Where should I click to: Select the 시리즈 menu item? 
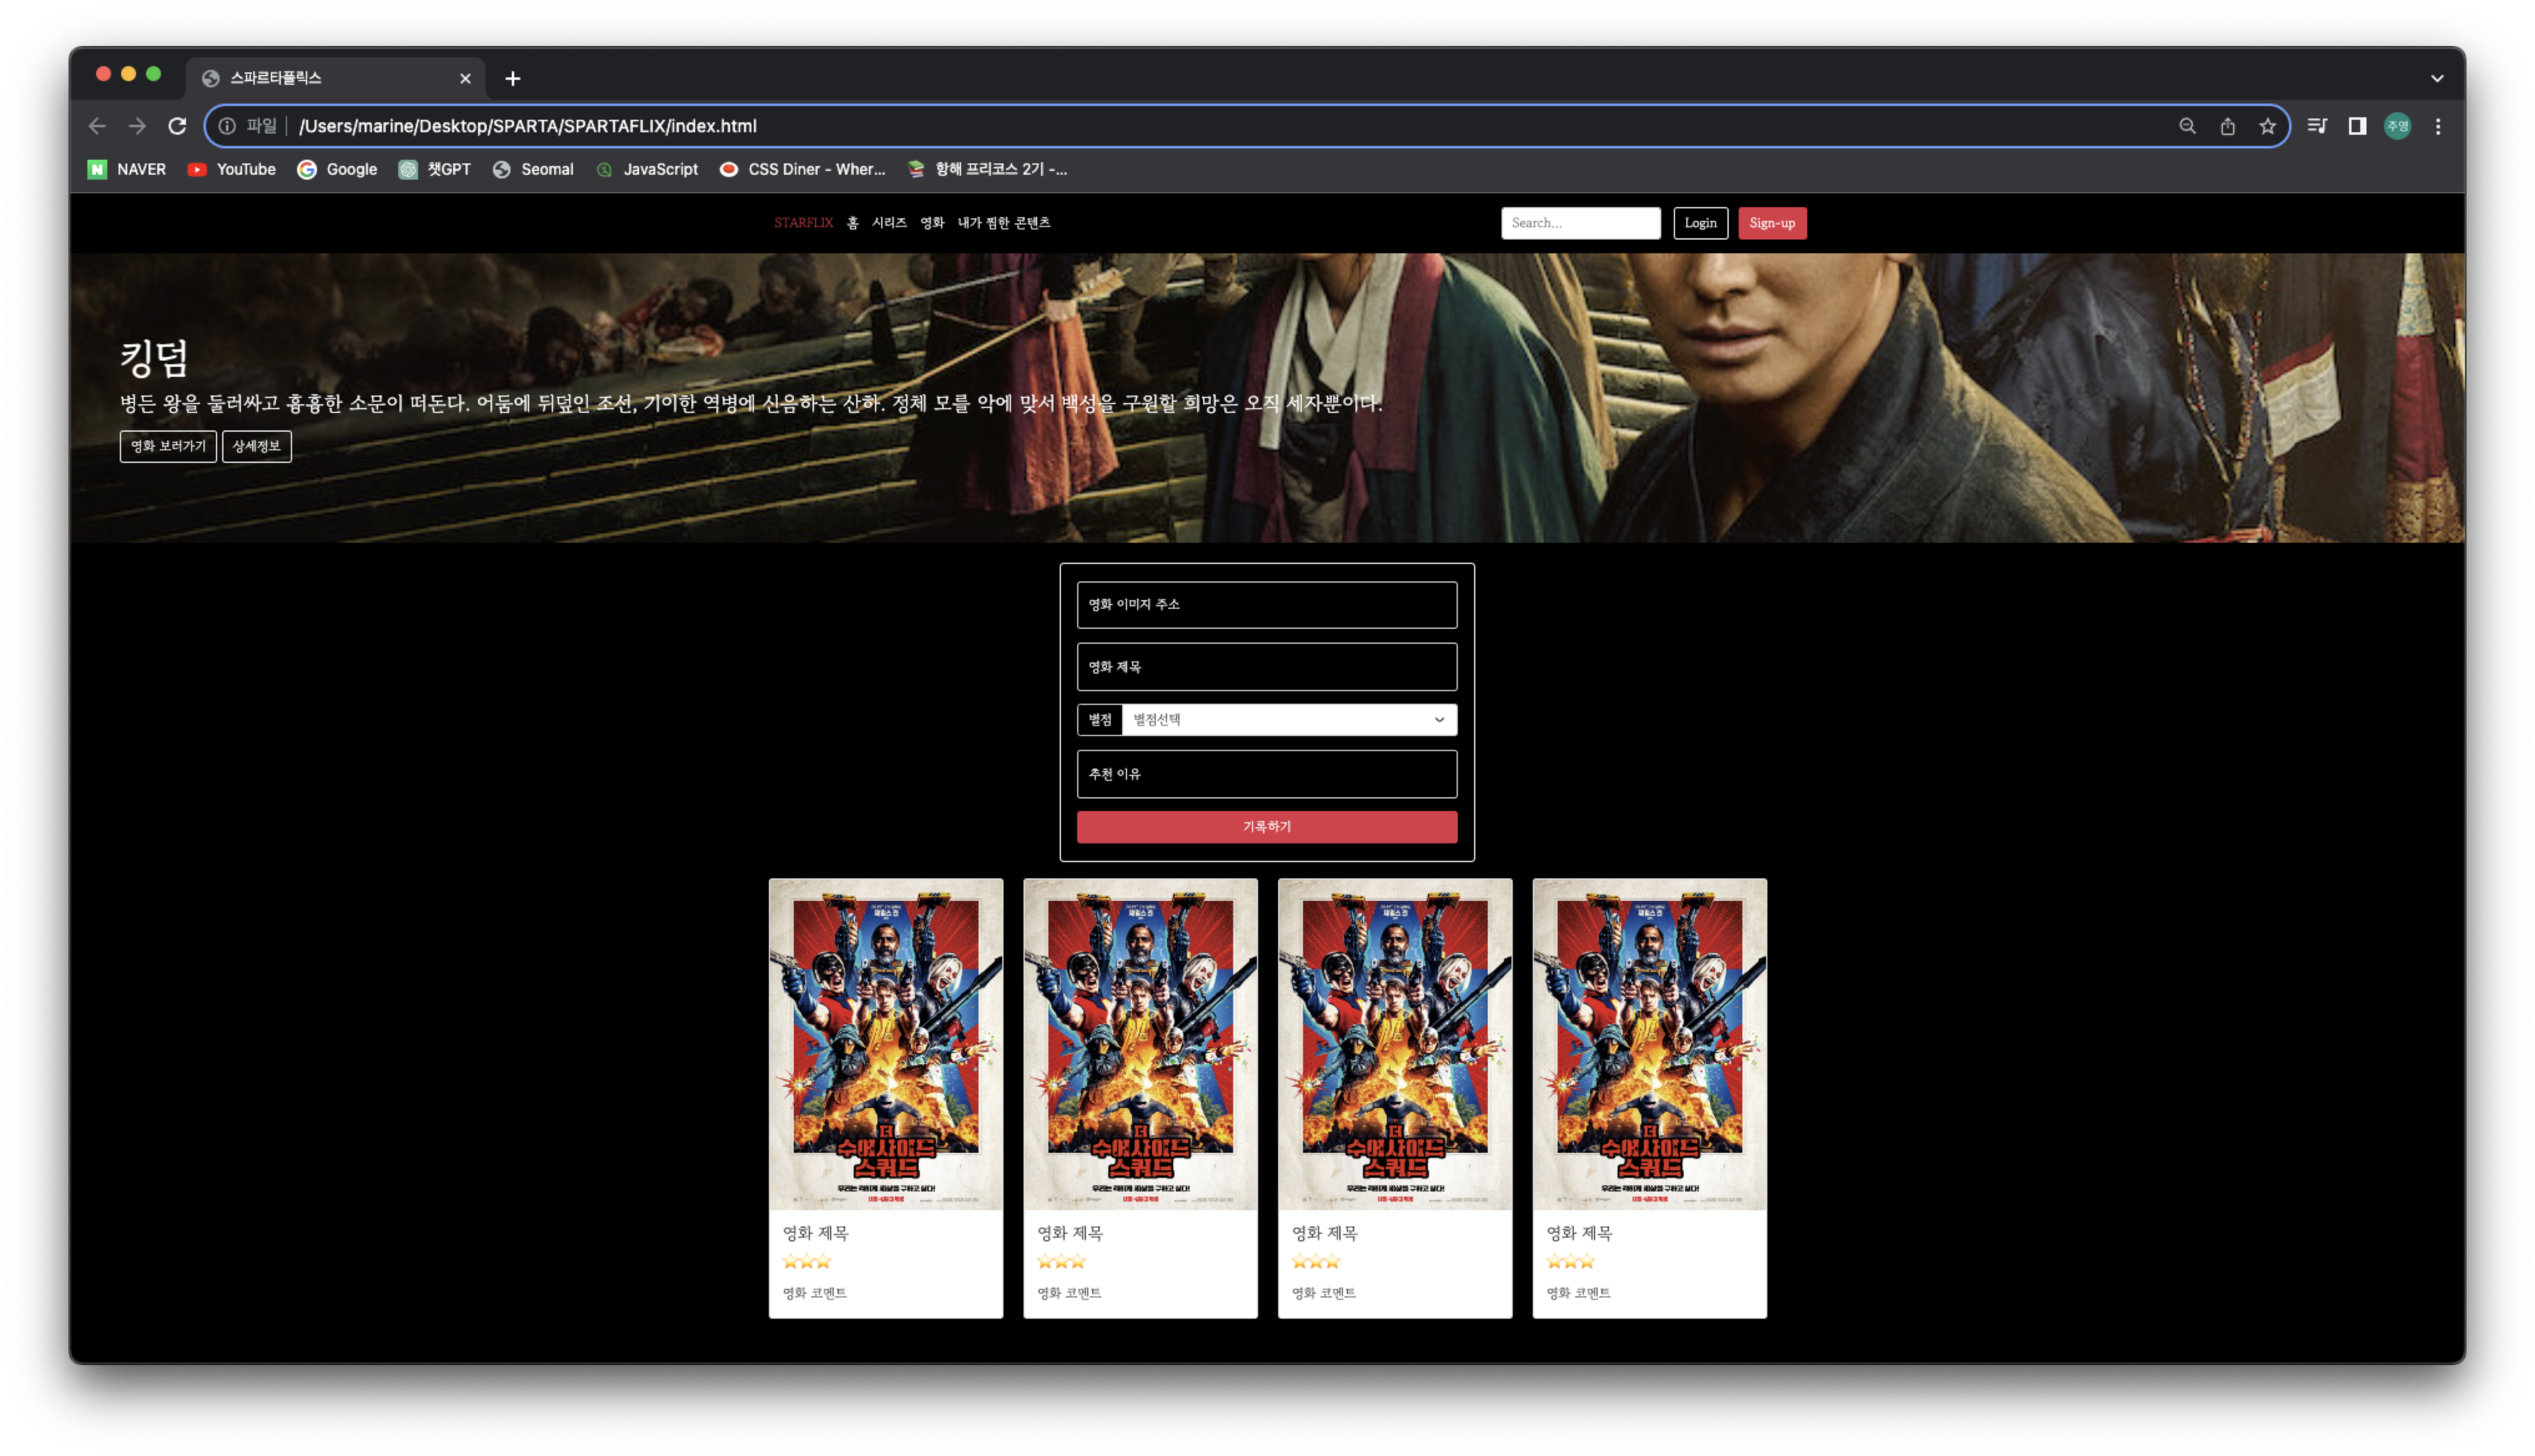coord(888,223)
